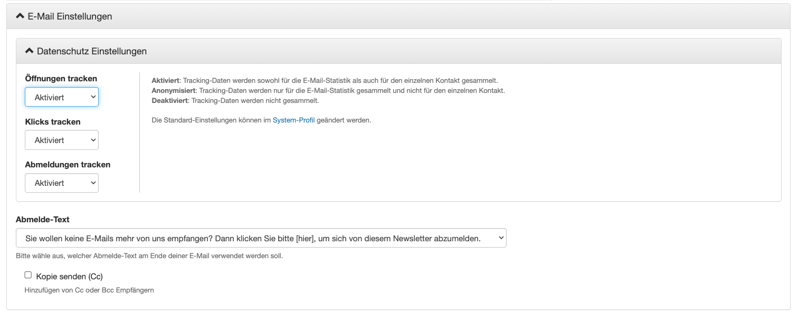Viewport: 799px width, 321px height.
Task: Click the arrow on the Abmelde-Text select
Action: point(500,238)
